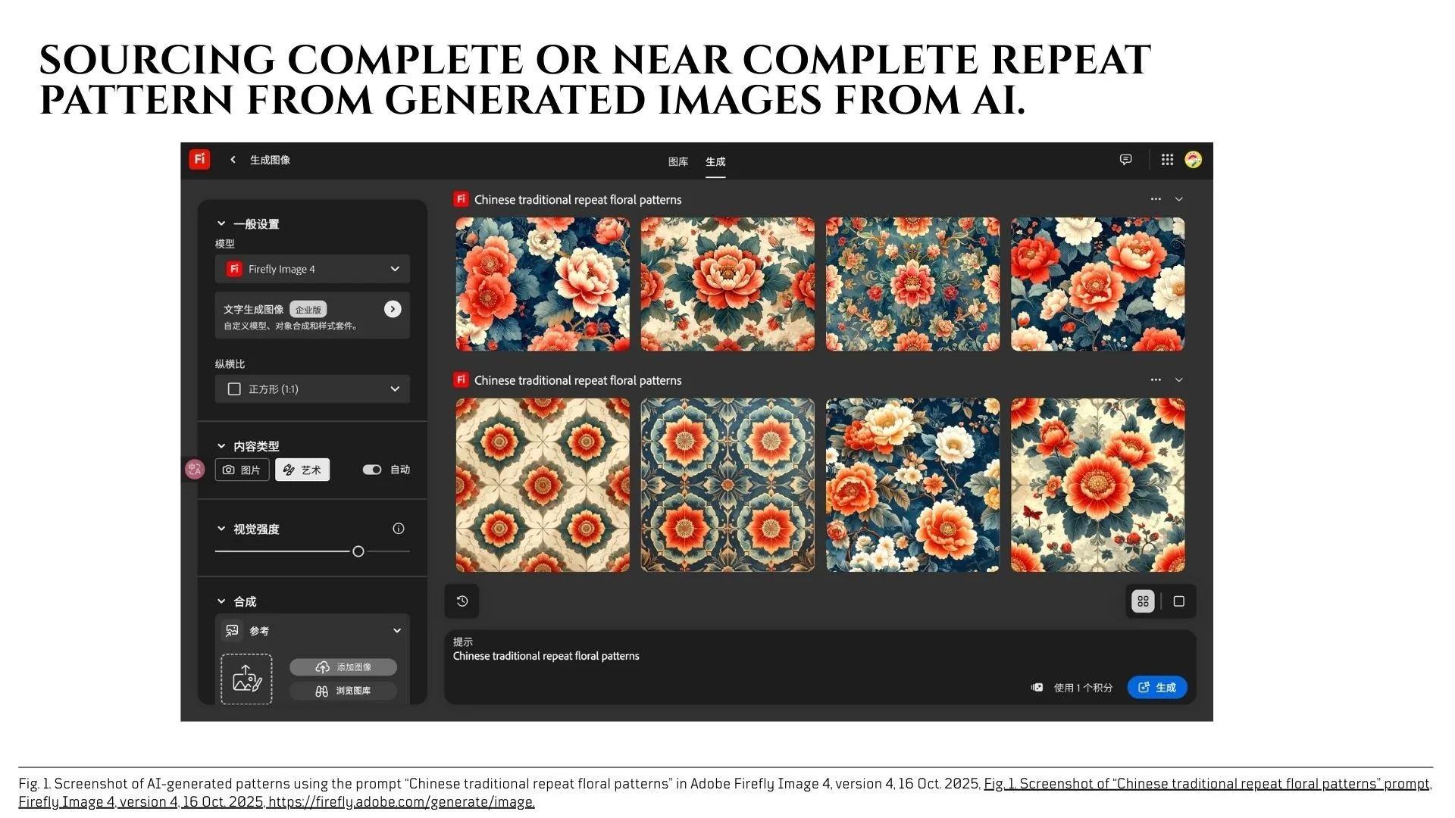Viewport: 1455px width, 818px height.
Task: Open the Firefly Image 4 model dropdown
Action: coord(312,269)
